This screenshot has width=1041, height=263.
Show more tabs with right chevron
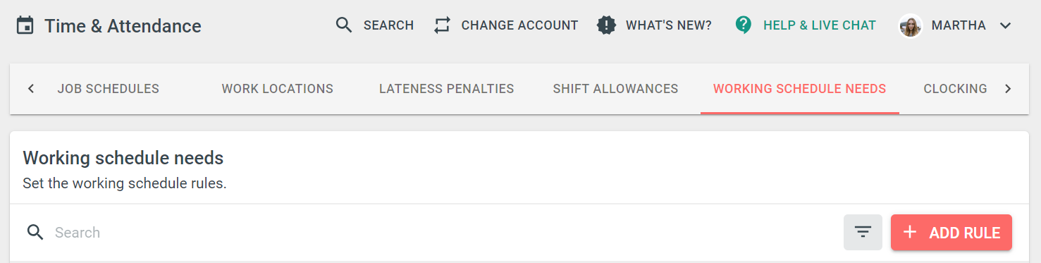pos(1008,89)
